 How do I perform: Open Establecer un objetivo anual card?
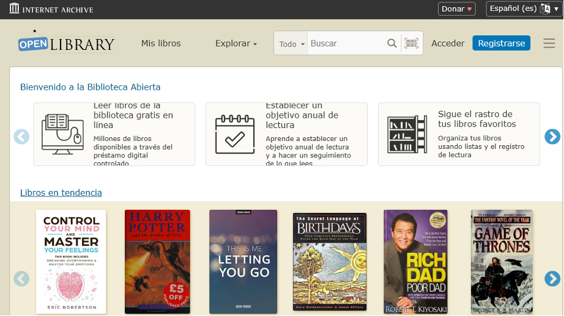click(286, 134)
